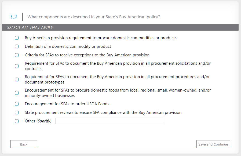Screen dimensions: 241x156
Task: Check the Buy American provision requirement checkbox
Action: point(17,38)
